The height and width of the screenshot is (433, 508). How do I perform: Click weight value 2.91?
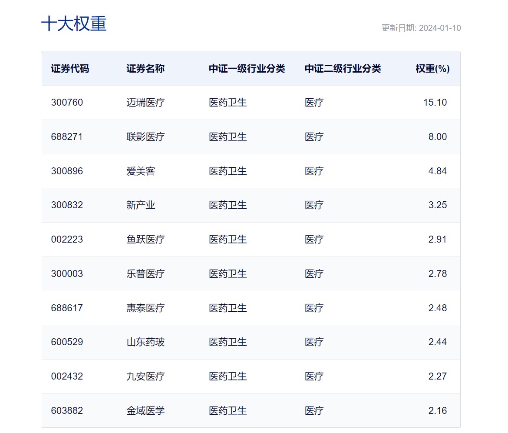438,240
